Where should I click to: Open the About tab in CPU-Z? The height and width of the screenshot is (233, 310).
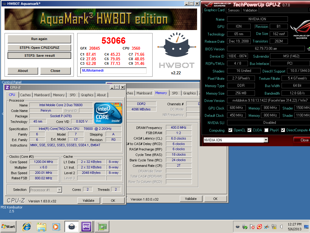(x=101, y=95)
